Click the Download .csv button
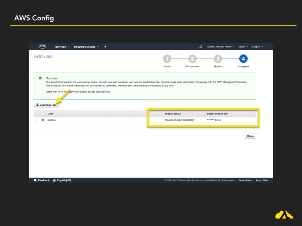 point(46,105)
